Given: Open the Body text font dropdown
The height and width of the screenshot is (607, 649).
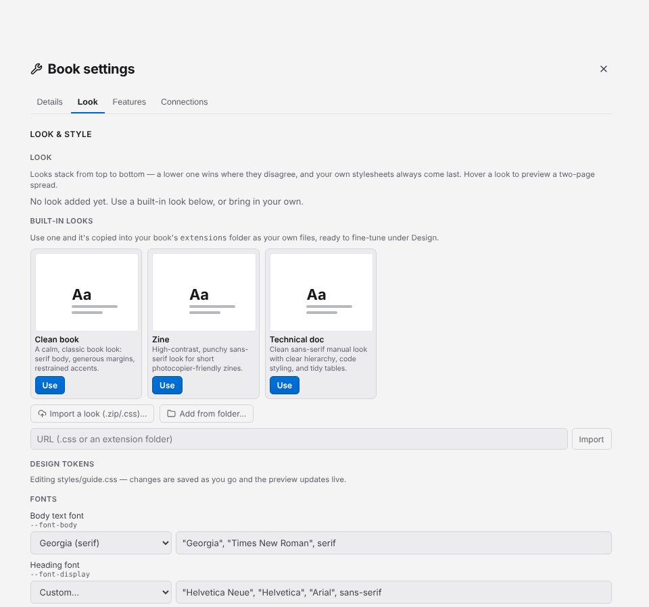Looking at the screenshot, I should click(101, 543).
